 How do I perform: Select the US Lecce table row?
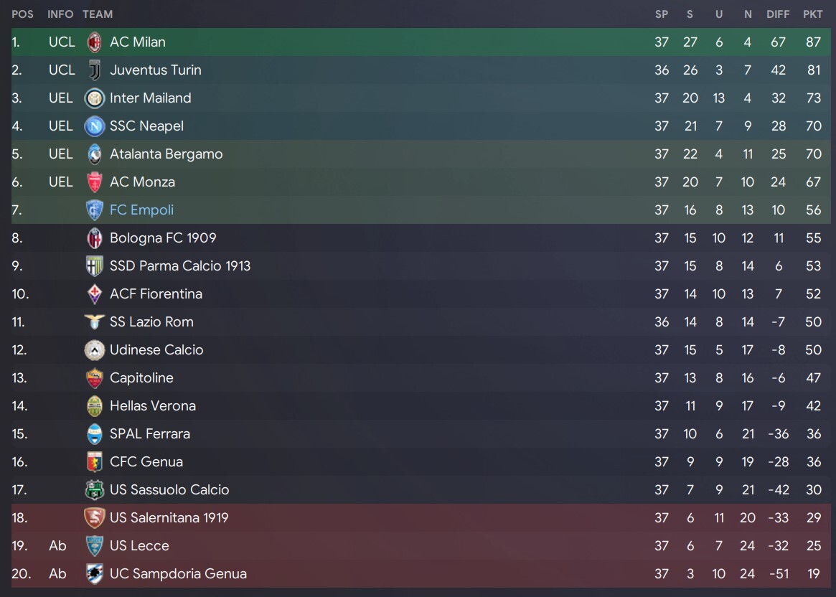coord(421,546)
